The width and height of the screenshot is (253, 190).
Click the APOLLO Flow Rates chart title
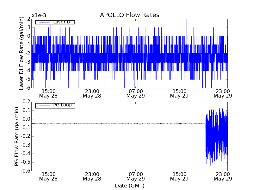(129, 15)
